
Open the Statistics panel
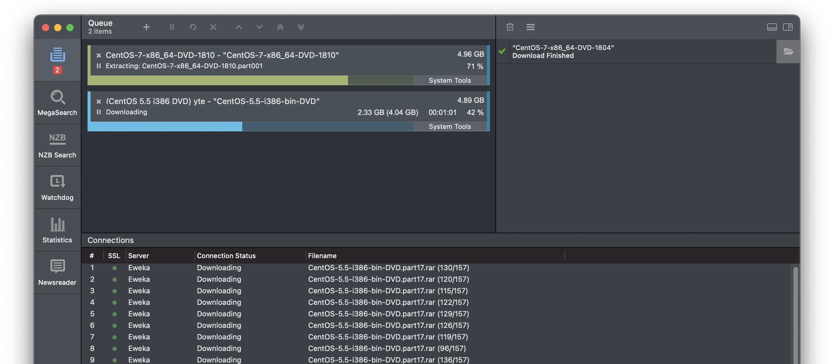coord(57,230)
